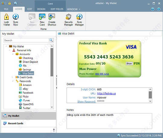Click the sync status icon in status bar
The width and height of the screenshot is (163, 138).
(x=119, y=135)
